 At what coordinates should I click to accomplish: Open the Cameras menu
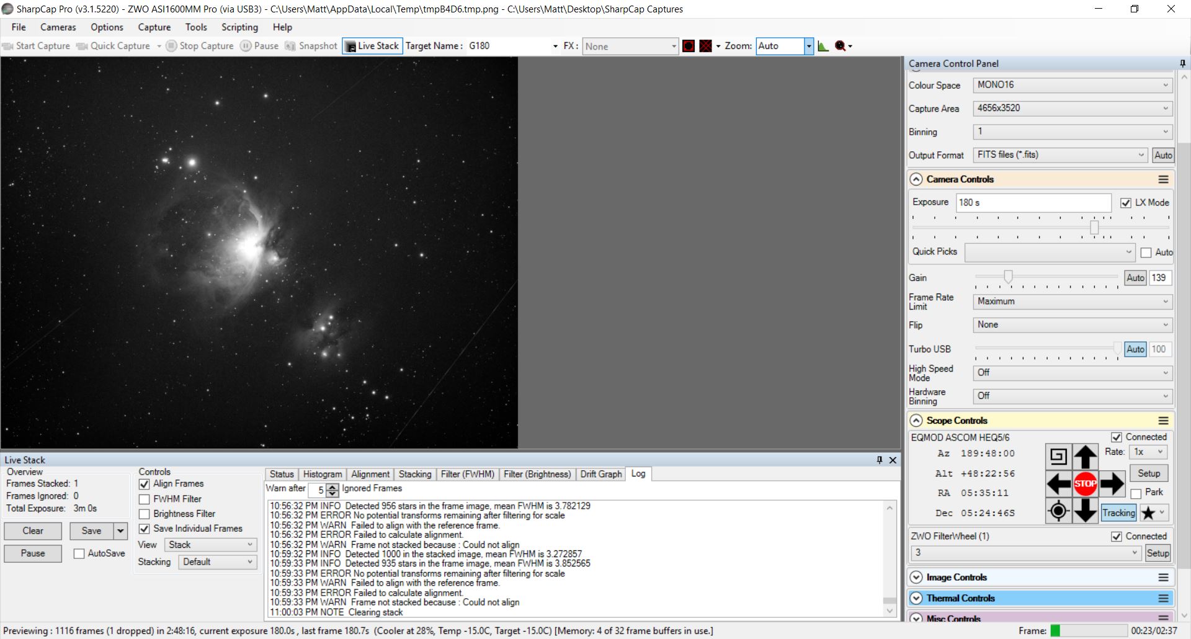(58, 27)
